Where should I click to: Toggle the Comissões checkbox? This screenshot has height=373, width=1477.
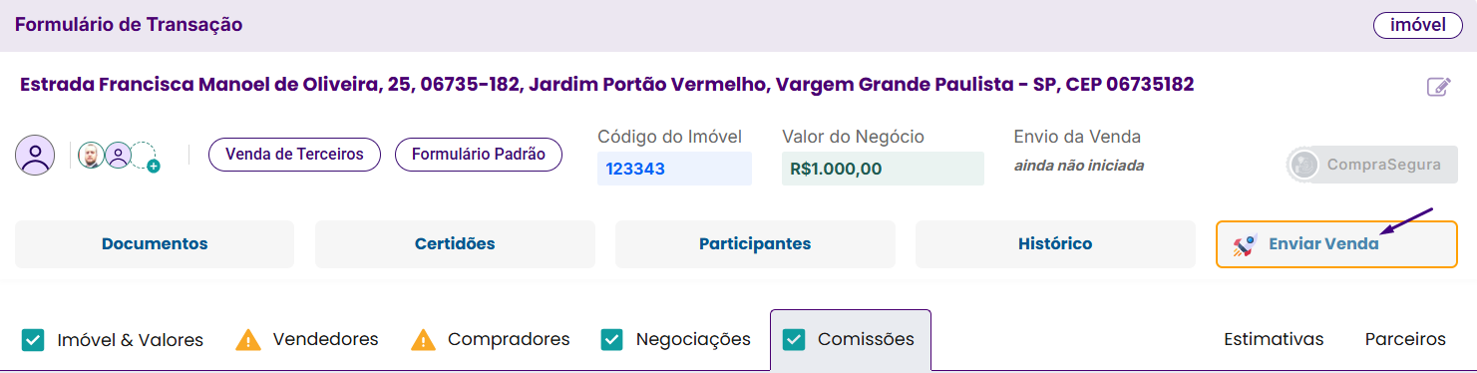point(794,340)
